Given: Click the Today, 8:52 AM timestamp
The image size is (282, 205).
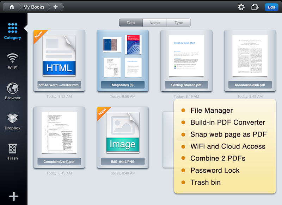Looking at the screenshot, I should [x=59, y=97].
